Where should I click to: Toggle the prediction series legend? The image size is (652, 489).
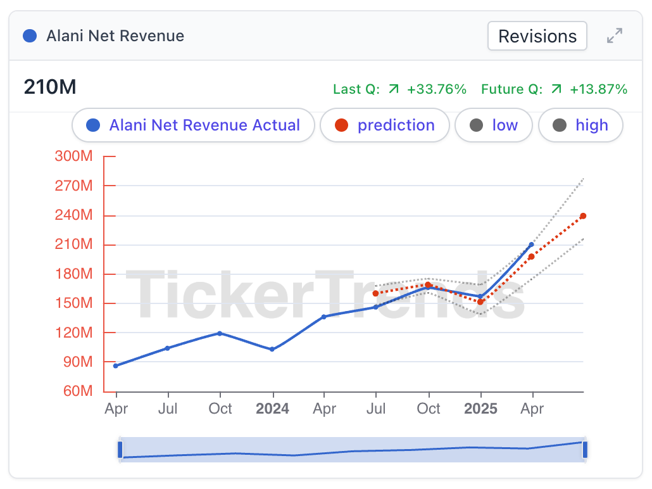coord(385,125)
